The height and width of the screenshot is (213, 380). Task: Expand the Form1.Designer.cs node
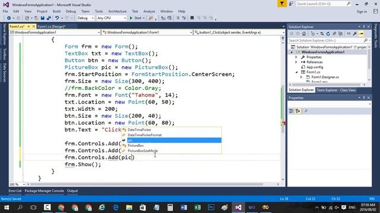(301, 77)
